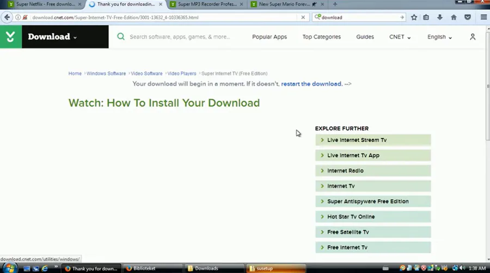Click the chevron beside Live Internet Stream Tv
The height and width of the screenshot is (273, 490).
(x=322, y=140)
